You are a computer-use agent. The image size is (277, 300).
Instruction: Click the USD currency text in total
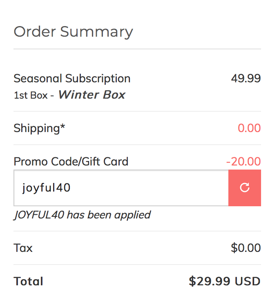point(248,281)
